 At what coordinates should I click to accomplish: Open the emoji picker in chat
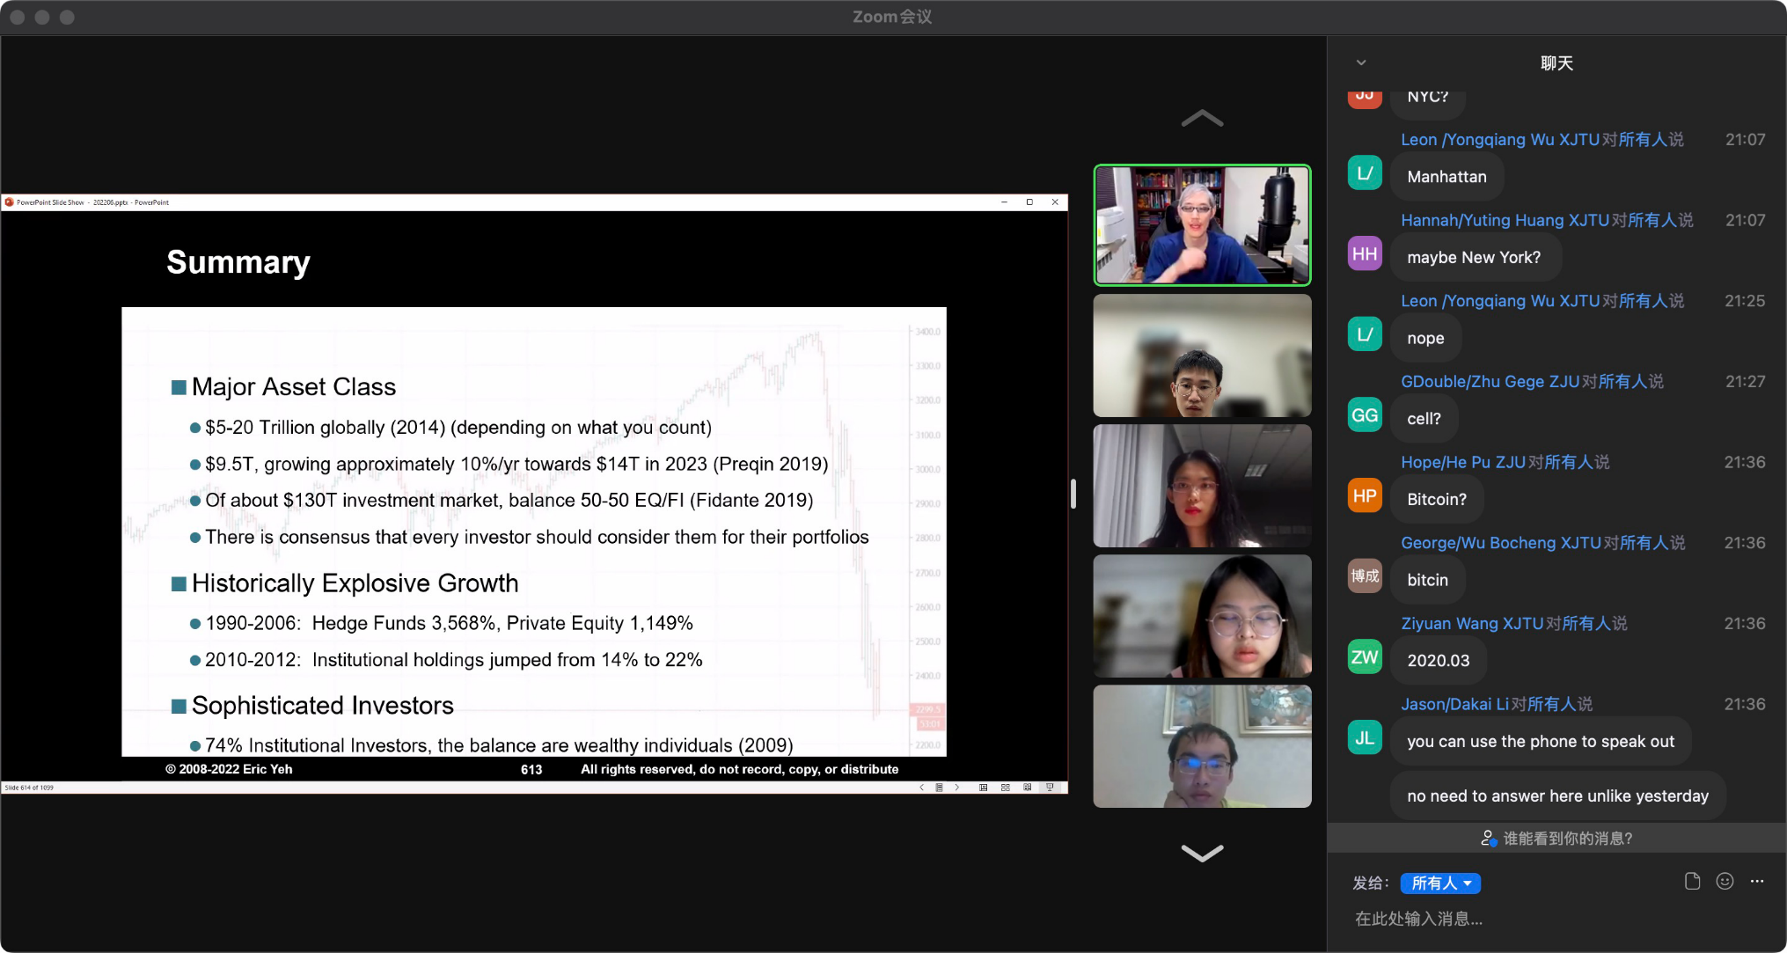(1725, 882)
